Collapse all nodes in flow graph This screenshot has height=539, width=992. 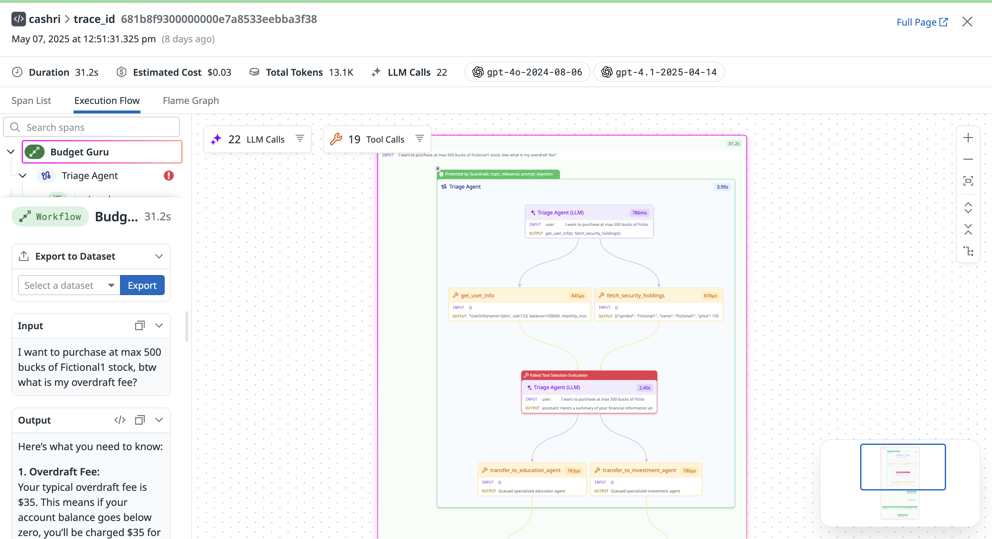click(x=968, y=230)
